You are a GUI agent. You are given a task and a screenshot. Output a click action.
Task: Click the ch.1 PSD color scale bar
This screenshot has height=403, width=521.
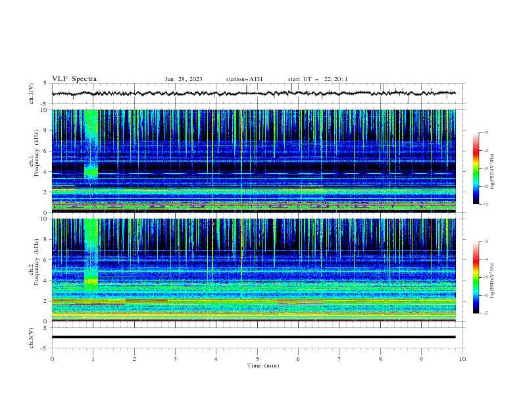476,169
